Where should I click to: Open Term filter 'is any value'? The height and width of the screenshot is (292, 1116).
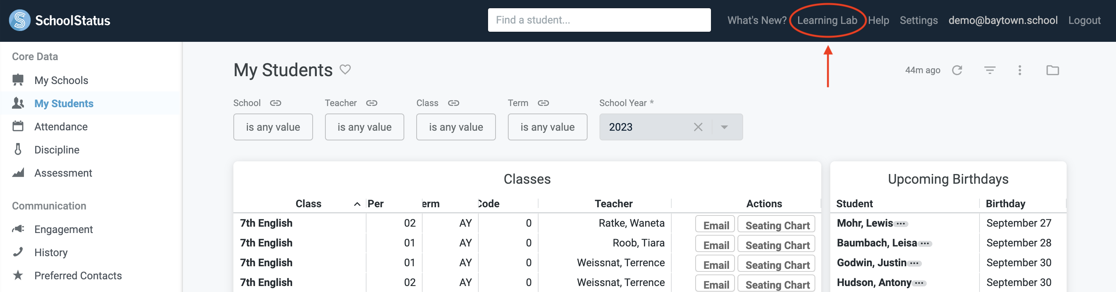(548, 127)
